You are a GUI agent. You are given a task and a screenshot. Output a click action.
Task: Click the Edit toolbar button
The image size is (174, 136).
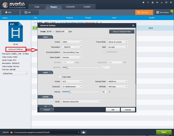30,12
